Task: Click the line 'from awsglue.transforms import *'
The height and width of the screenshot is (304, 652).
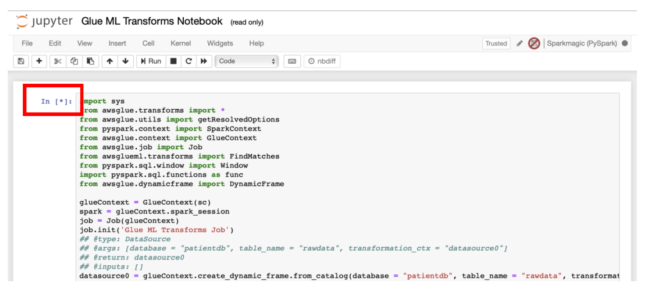Action: click(152, 110)
